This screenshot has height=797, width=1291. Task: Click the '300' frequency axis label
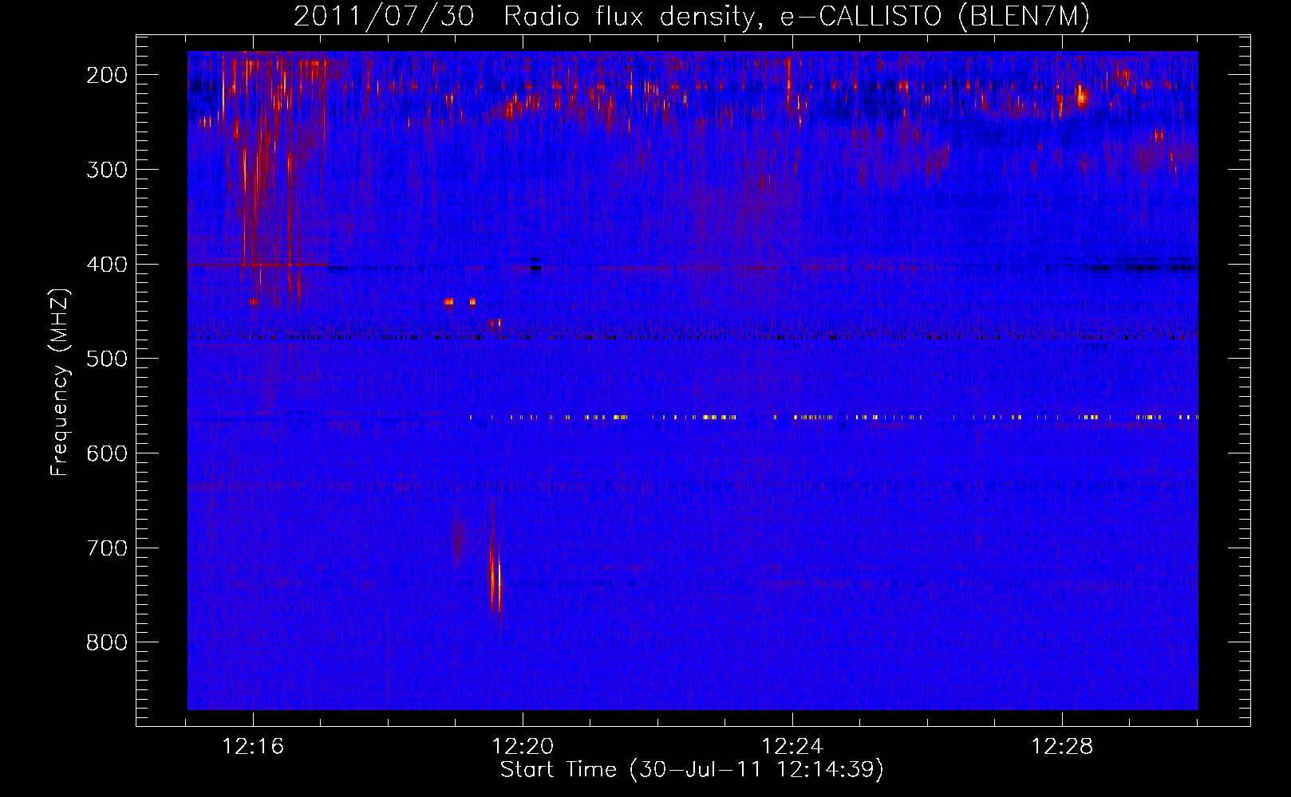point(107,170)
